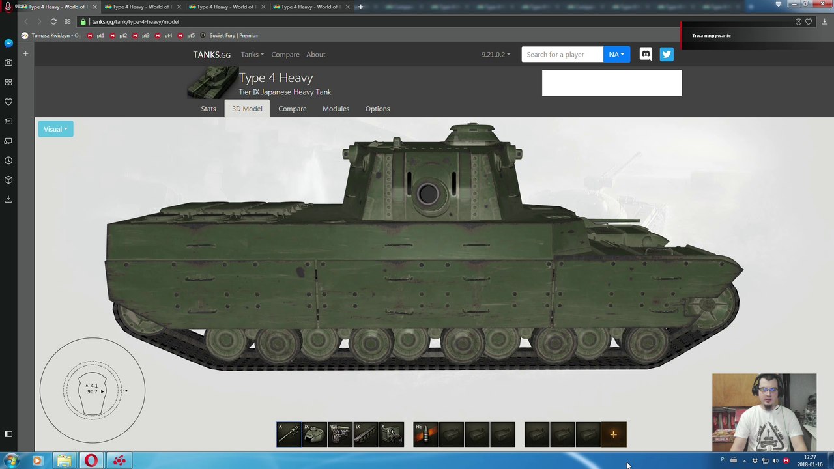Click the address bar URL
The image size is (834, 469).
[136, 21]
